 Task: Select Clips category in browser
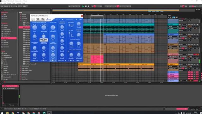(x=5, y=40)
